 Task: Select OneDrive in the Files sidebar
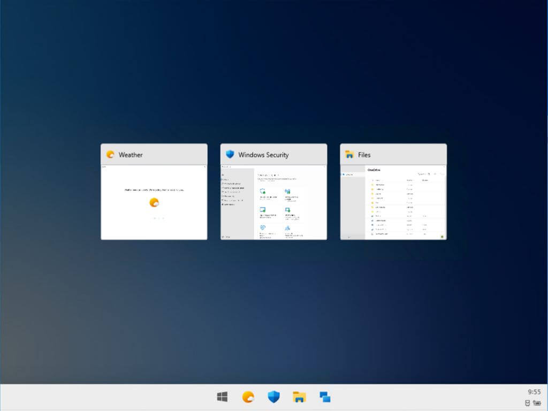tap(348, 174)
